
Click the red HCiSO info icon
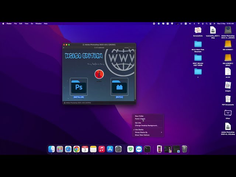pos(99,74)
